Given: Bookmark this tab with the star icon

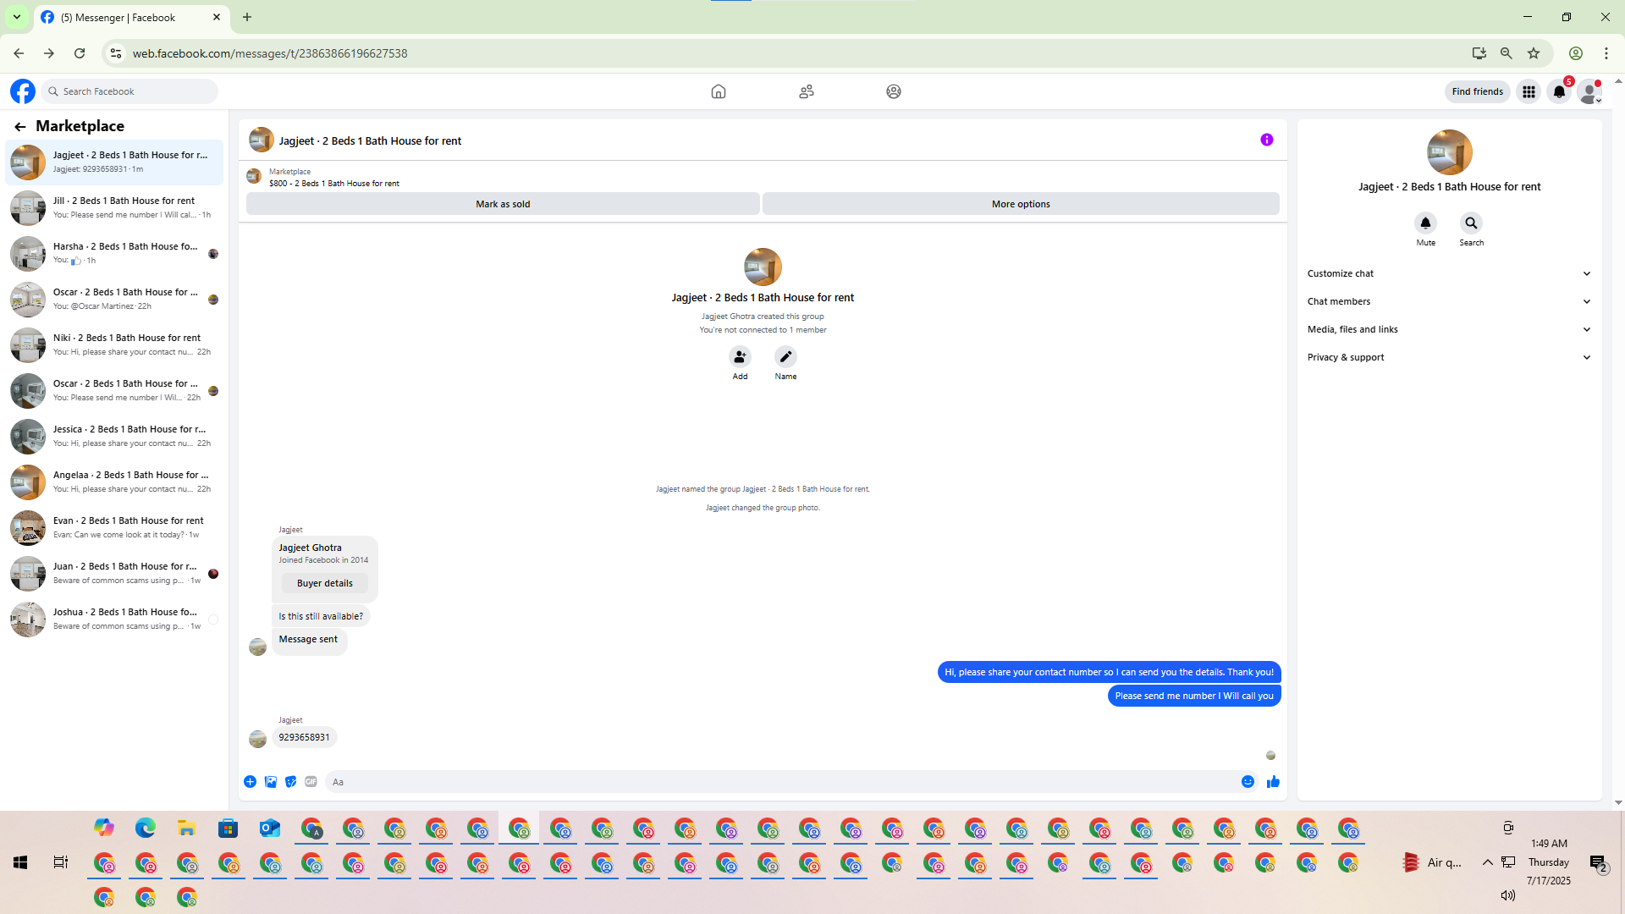Looking at the screenshot, I should pyautogui.click(x=1534, y=53).
